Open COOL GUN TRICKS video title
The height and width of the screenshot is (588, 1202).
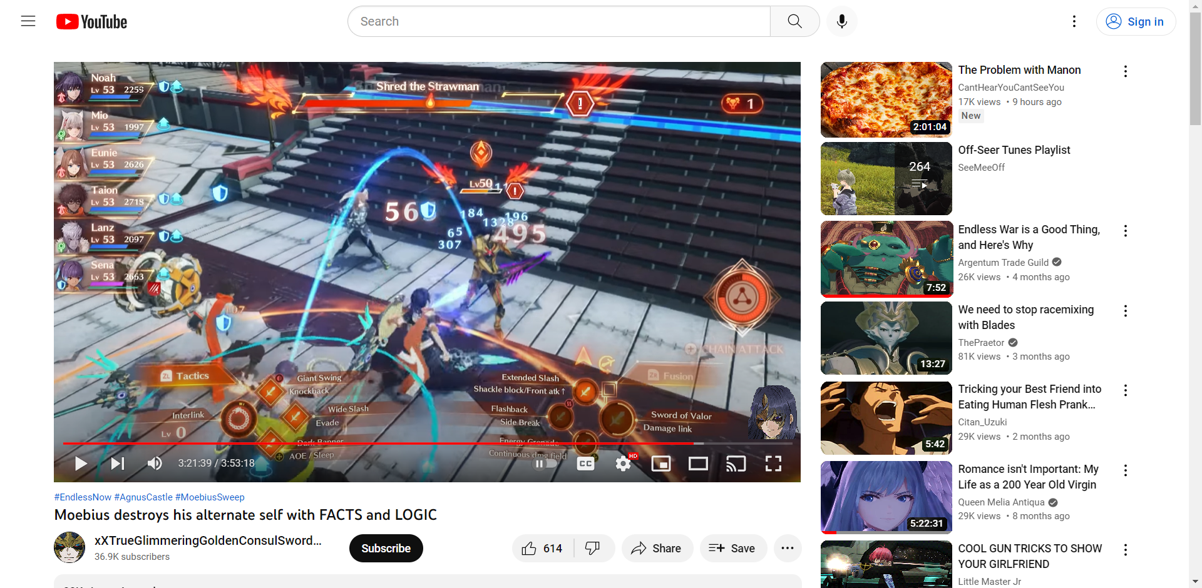pyautogui.click(x=1030, y=556)
